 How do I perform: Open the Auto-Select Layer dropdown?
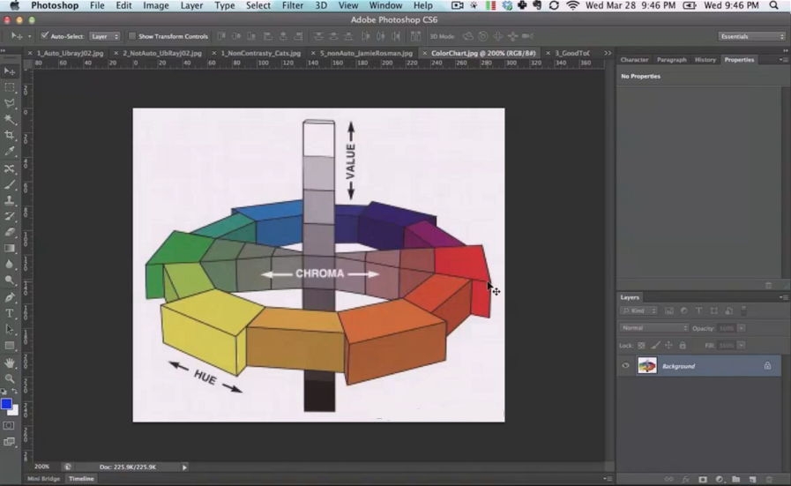104,36
